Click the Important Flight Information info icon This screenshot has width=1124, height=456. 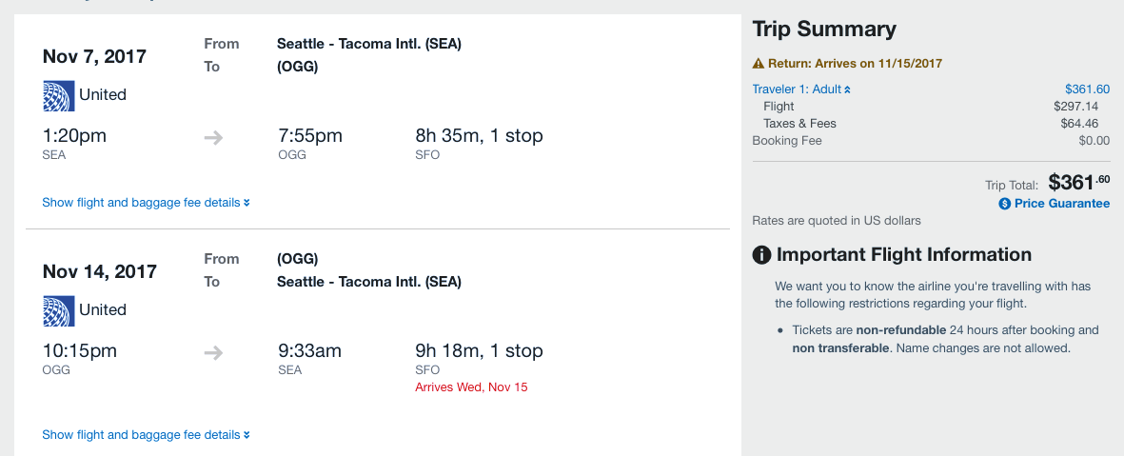761,255
